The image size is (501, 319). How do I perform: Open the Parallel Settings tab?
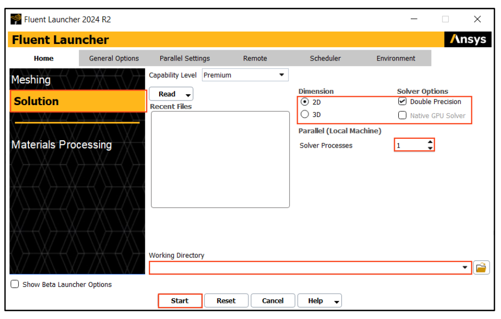coord(185,59)
